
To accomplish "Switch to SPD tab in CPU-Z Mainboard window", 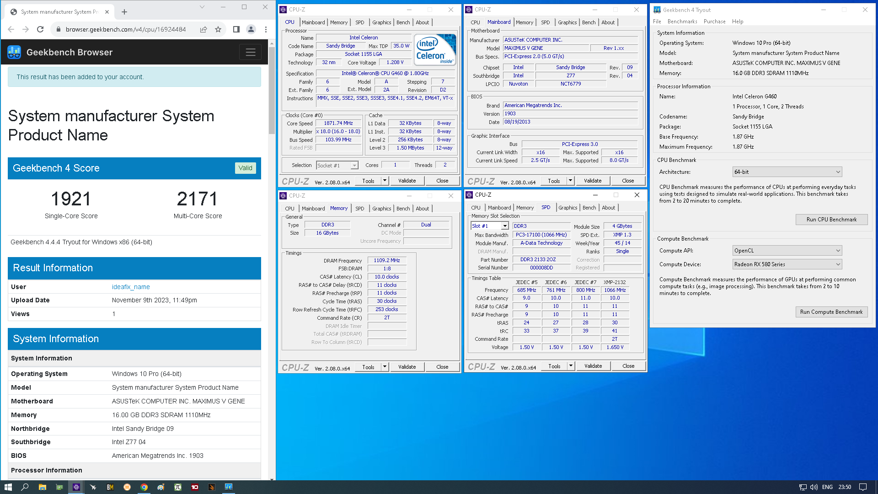I will click(545, 22).
